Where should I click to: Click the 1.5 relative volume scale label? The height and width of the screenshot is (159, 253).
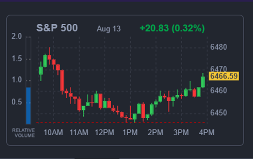coord(17,58)
